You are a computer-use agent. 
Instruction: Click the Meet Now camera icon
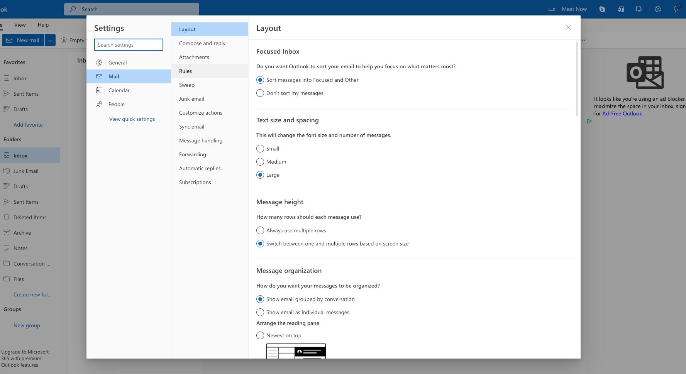click(552, 9)
